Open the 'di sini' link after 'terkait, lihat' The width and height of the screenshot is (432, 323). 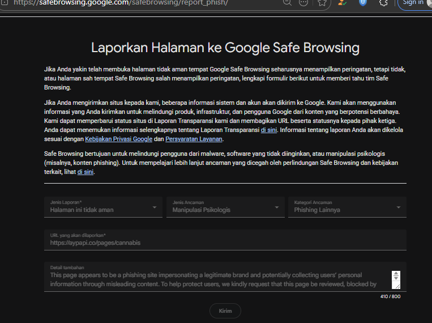pos(85,172)
